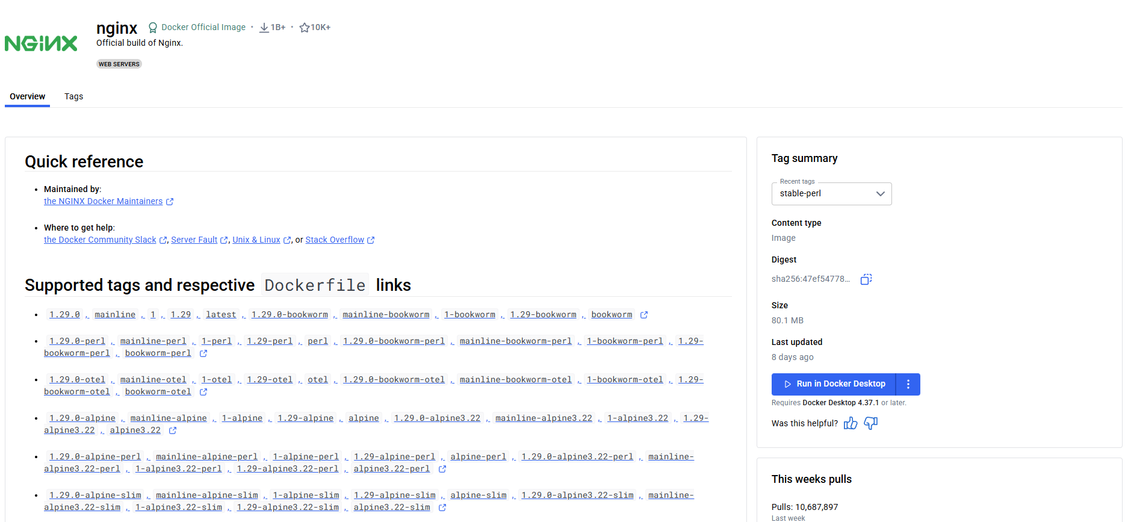Click external icon after Docker Community Slack

(163, 240)
